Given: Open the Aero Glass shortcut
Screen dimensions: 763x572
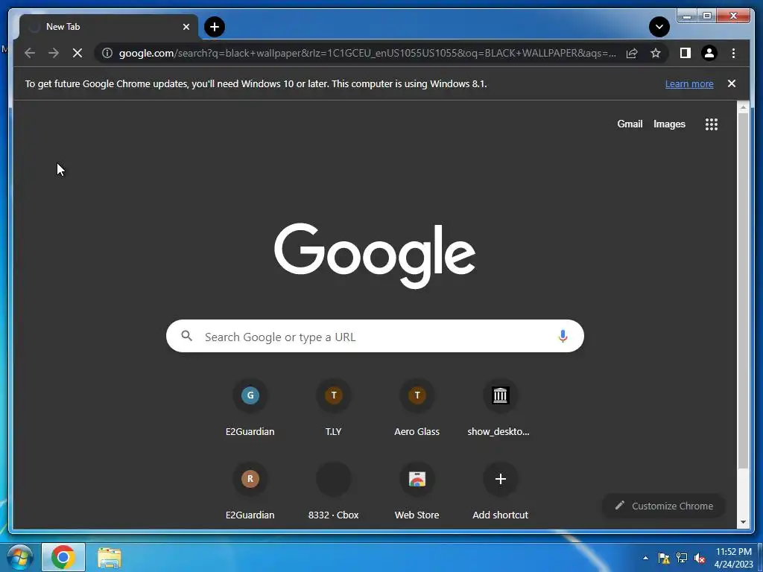Looking at the screenshot, I should pyautogui.click(x=417, y=407).
